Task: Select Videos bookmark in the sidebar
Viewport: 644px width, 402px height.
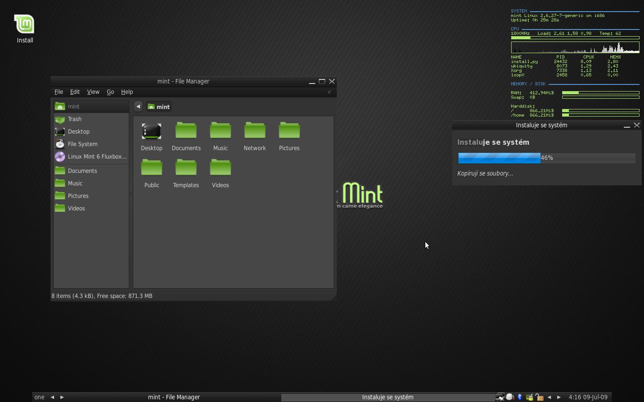Action: click(x=91, y=208)
